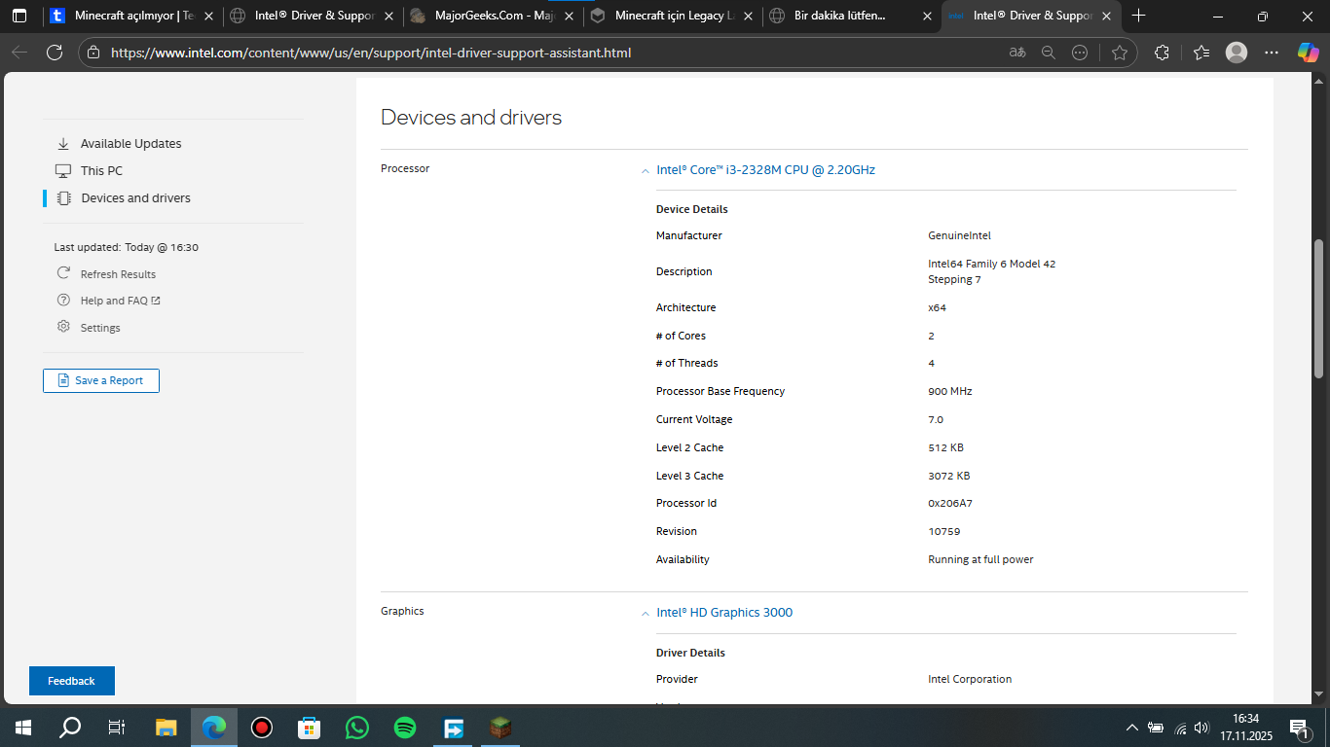This screenshot has width=1330, height=747.
Task: Click the battery icon in system tray
Action: click(1156, 728)
